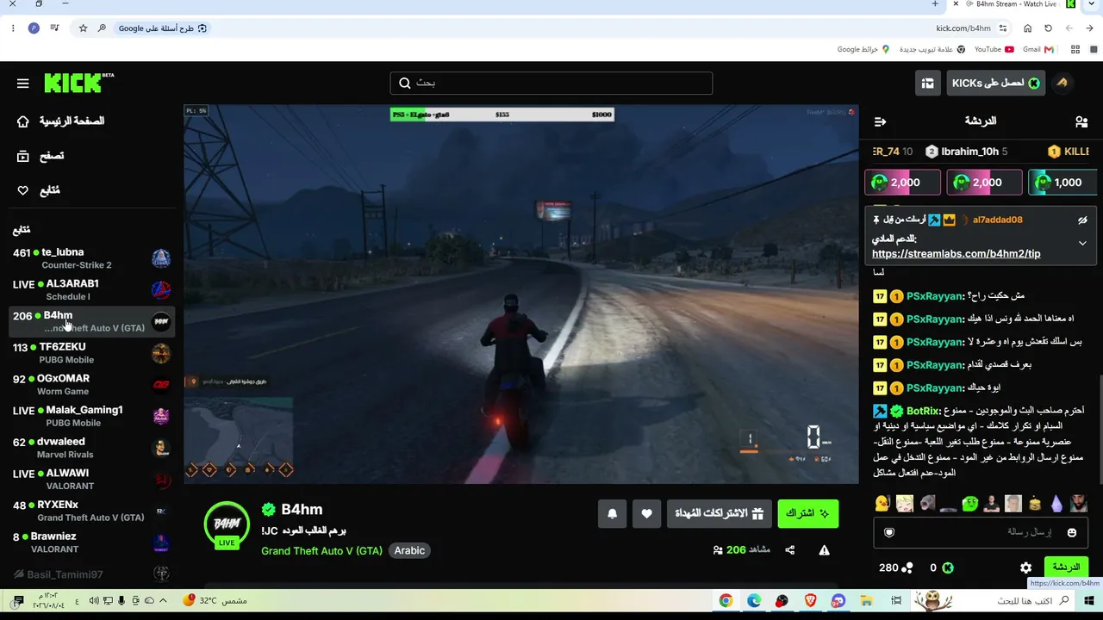Click the B4hm streamer avatar with LIVE badge
This screenshot has height=620, width=1103.
[x=227, y=524]
